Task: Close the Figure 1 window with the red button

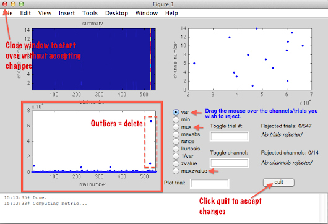Action: point(5,4)
